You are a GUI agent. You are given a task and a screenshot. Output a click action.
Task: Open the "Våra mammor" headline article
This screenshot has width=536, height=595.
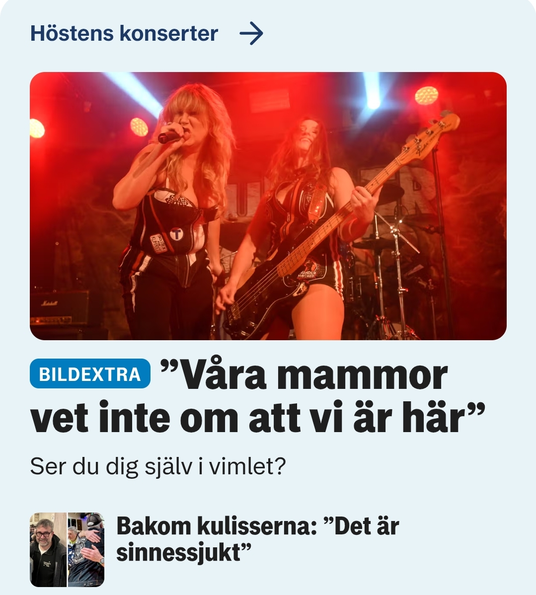click(257, 396)
